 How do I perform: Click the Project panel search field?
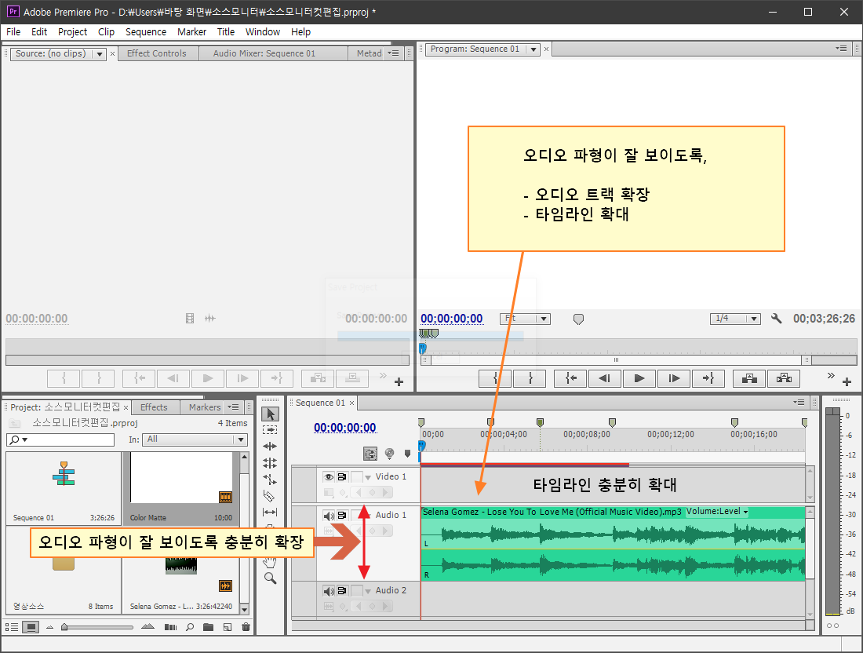click(x=60, y=440)
